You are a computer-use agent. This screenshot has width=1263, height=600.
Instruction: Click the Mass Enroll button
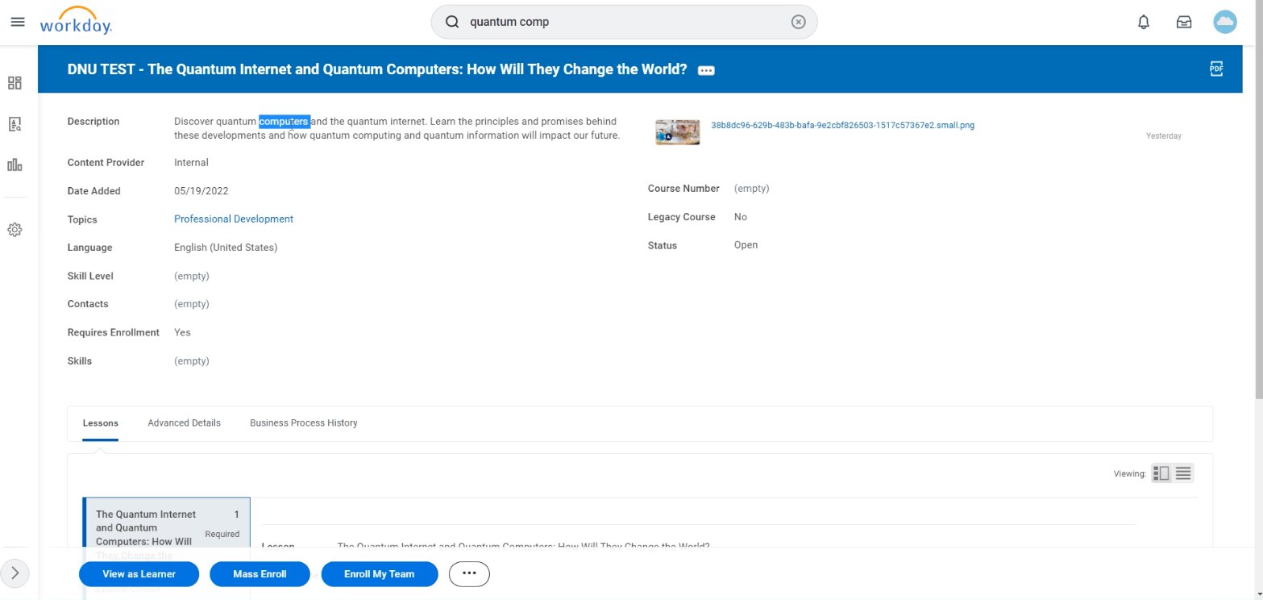coord(260,574)
